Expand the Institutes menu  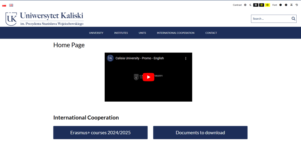tap(121, 33)
